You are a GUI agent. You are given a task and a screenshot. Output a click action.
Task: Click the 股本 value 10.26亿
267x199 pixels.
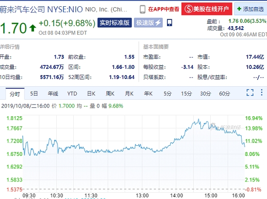pyautogui.click(x=255, y=67)
